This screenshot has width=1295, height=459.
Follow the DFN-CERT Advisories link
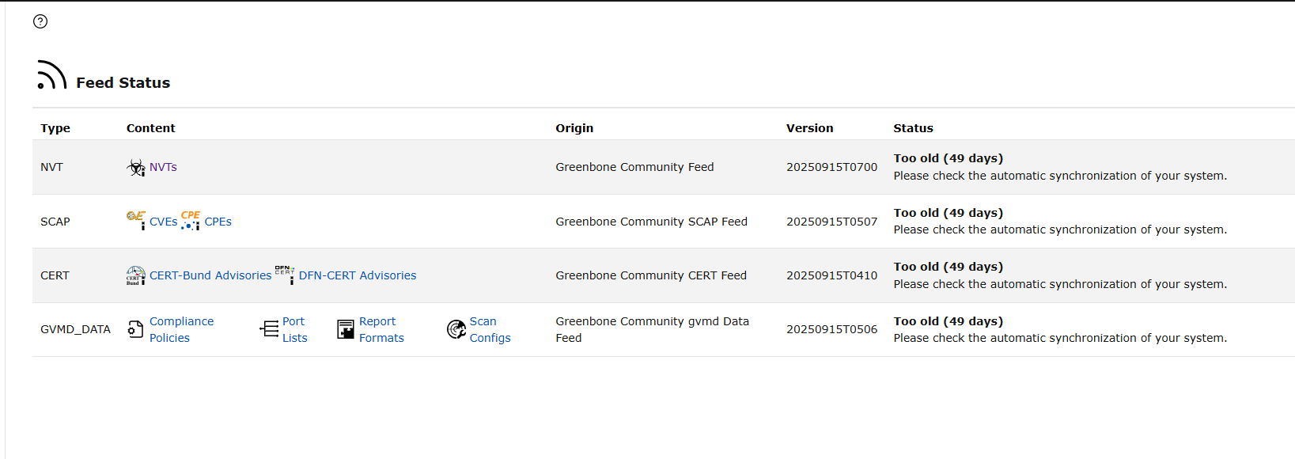tap(357, 275)
